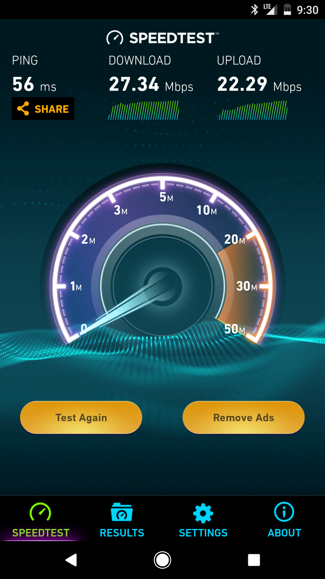Open the Speedtest gauge icon tab
The image size is (325, 579).
tap(40, 512)
